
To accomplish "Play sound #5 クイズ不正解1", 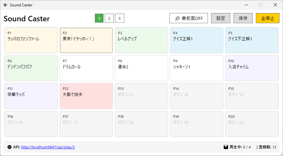I will click(252, 40).
